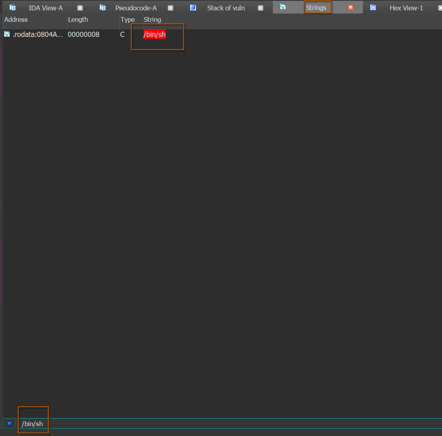Sort strings by the Length column

click(x=78, y=19)
